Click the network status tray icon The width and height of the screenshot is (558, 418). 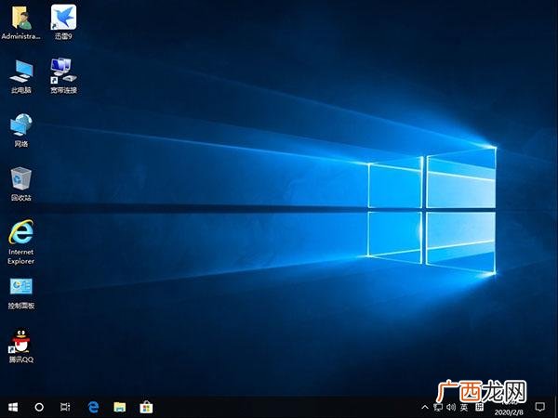pos(438,408)
